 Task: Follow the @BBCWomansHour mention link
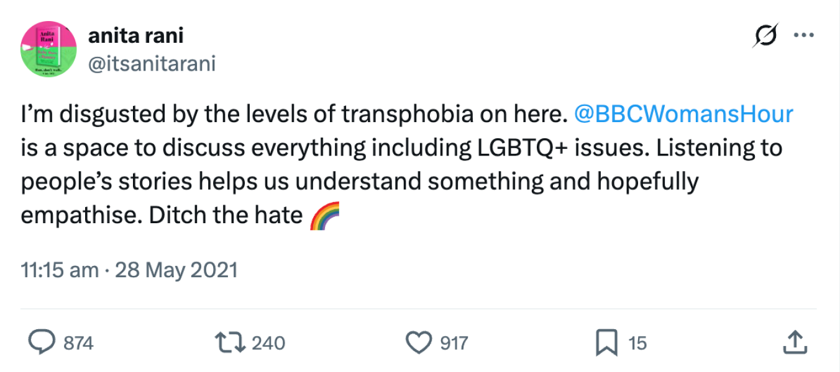click(684, 115)
